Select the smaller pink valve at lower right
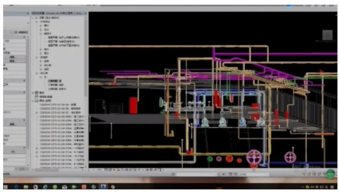 [290, 157]
